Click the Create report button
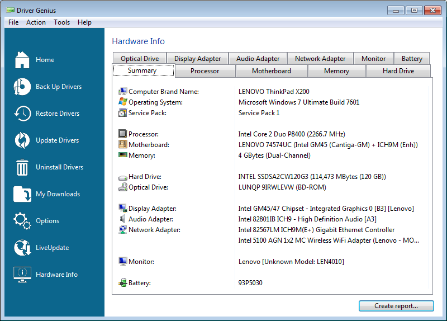The height and width of the screenshot is (321, 447). point(396,306)
